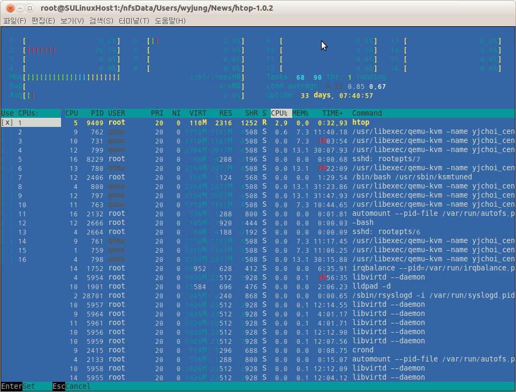Select automount process with PID 2133
Screen dimensions: 516x392
pyautogui.click(x=290, y=359)
